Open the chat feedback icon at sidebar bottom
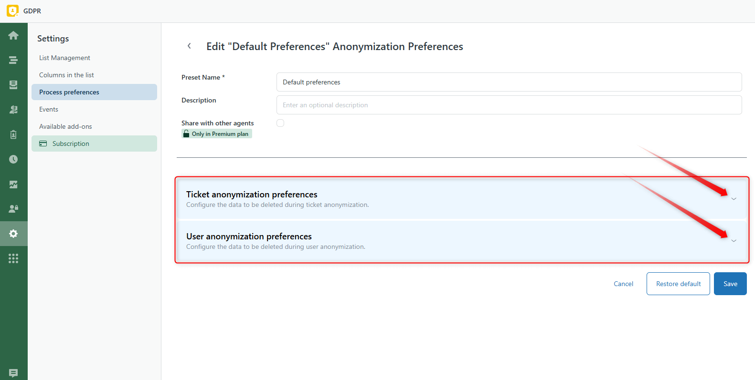This screenshot has width=755, height=380. [13, 373]
